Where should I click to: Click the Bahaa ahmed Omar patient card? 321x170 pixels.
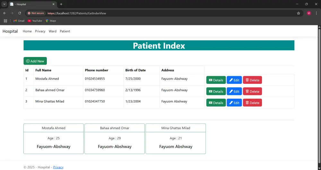click(x=115, y=139)
